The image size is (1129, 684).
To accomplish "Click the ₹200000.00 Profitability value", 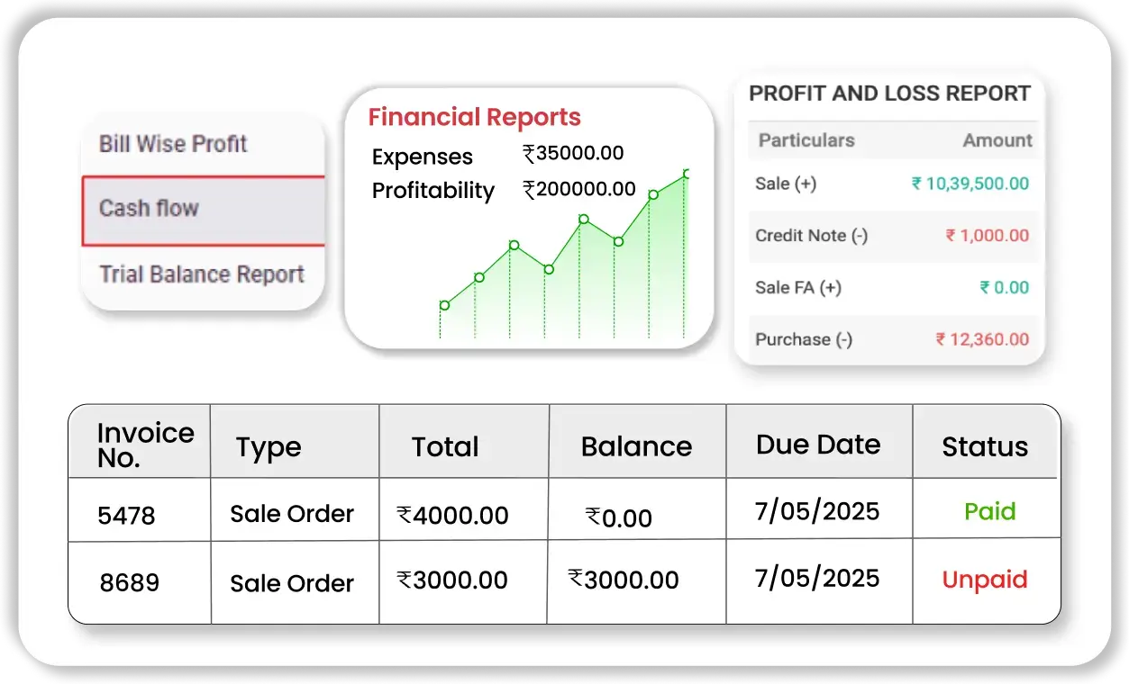I will pos(579,190).
